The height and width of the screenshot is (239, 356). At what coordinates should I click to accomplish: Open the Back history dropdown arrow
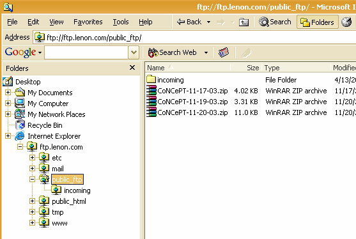pyautogui.click(x=208, y=22)
